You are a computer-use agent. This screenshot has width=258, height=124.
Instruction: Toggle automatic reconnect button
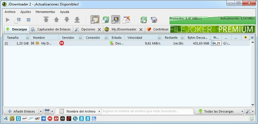pyautogui.click(x=105, y=20)
